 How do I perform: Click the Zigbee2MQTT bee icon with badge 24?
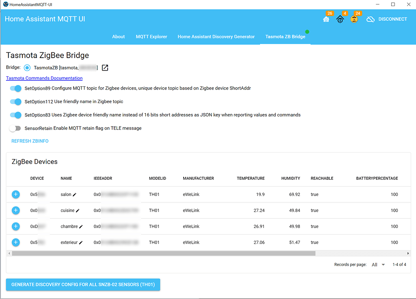point(354,19)
